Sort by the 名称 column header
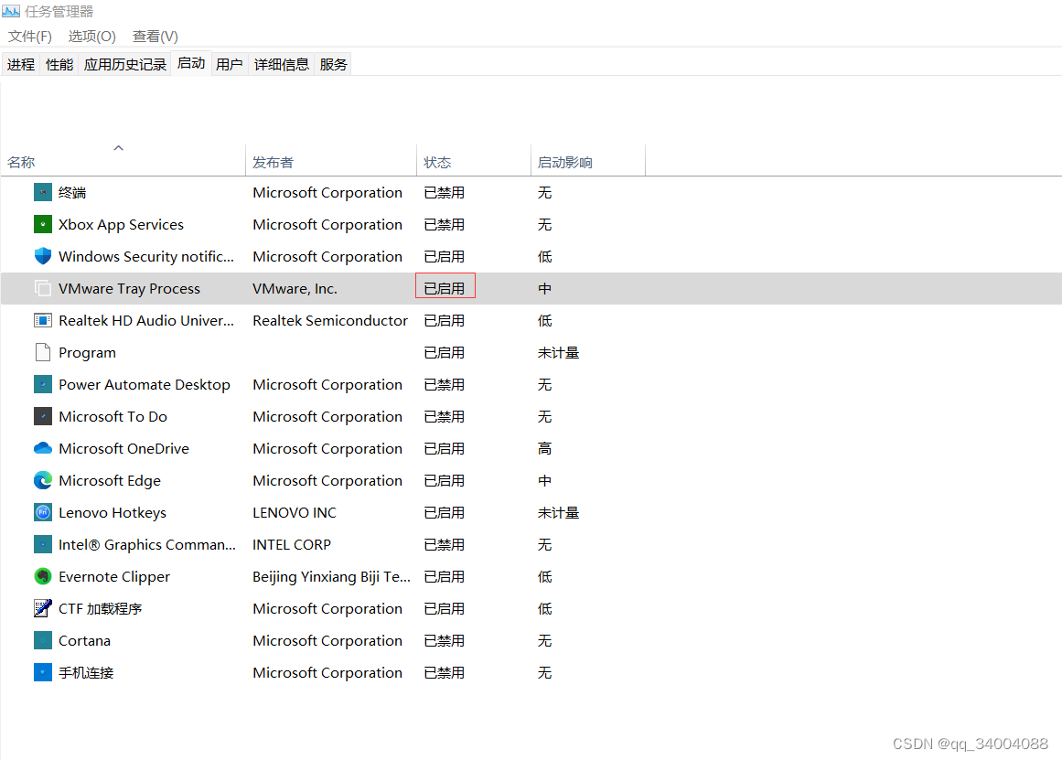This screenshot has width=1062, height=760. (x=123, y=160)
